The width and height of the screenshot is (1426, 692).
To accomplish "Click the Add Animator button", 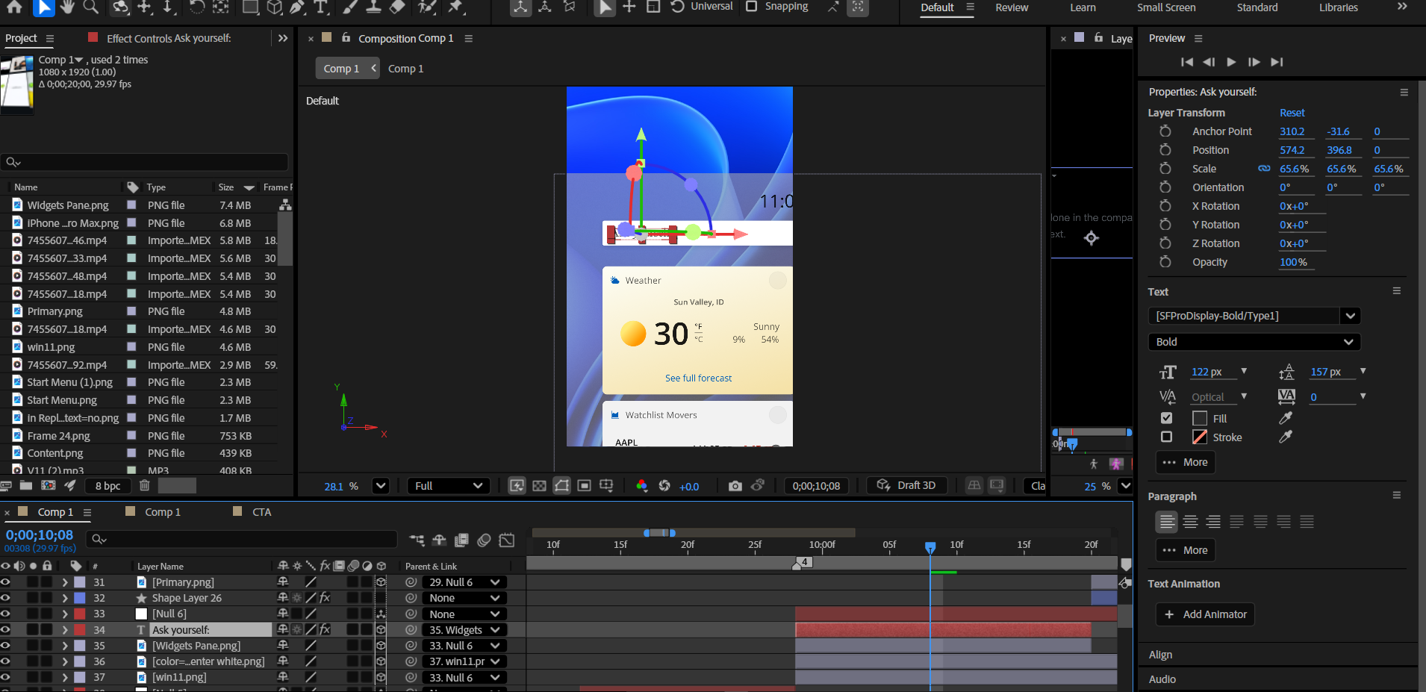I will (x=1205, y=614).
